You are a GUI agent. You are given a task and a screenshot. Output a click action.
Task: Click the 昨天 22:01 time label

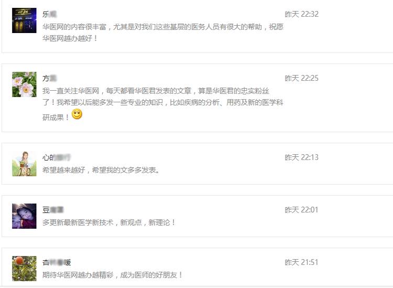(x=301, y=210)
